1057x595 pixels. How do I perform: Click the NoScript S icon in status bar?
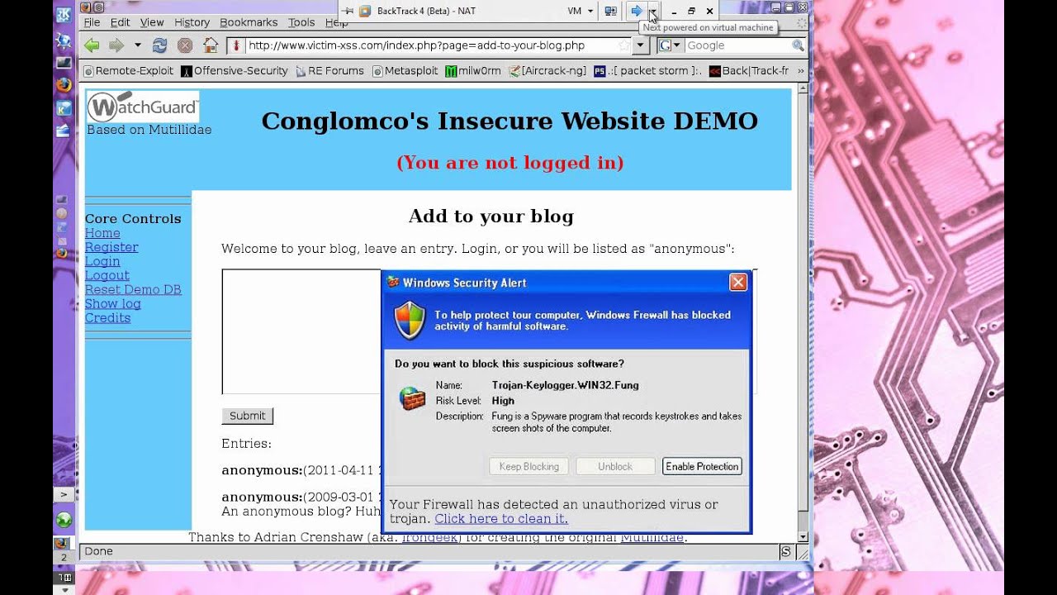point(785,551)
